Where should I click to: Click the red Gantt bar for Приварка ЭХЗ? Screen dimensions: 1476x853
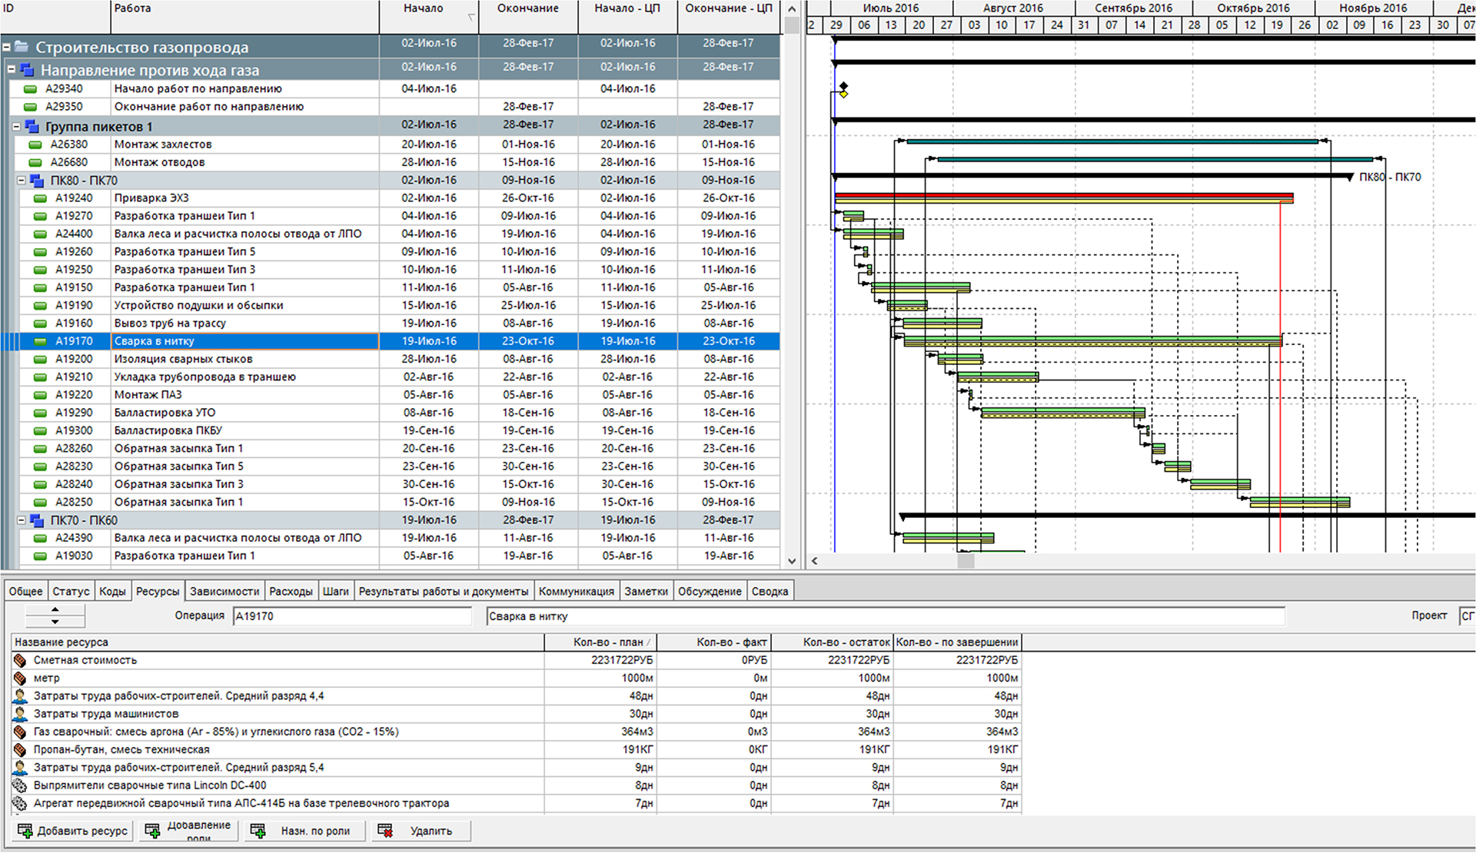1064,197
